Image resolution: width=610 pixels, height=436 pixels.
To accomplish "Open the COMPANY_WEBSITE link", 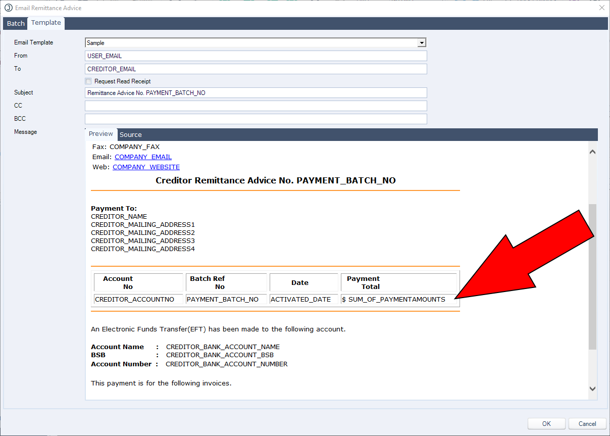I will click(x=146, y=167).
